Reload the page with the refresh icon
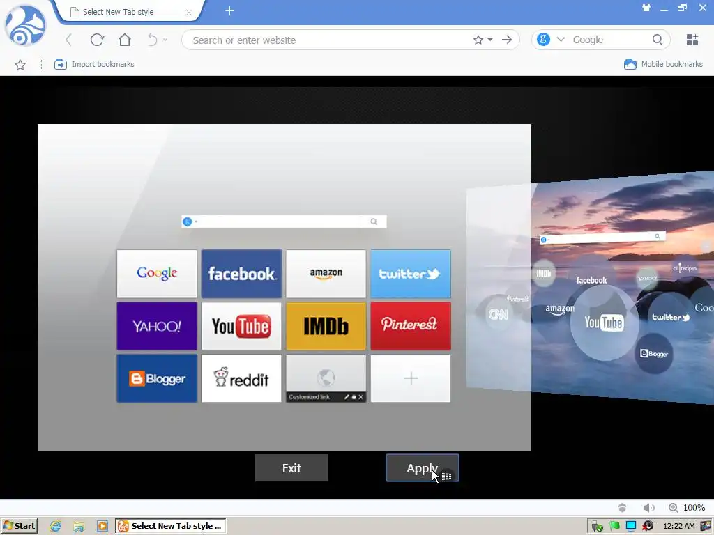714x535 pixels. [97, 40]
